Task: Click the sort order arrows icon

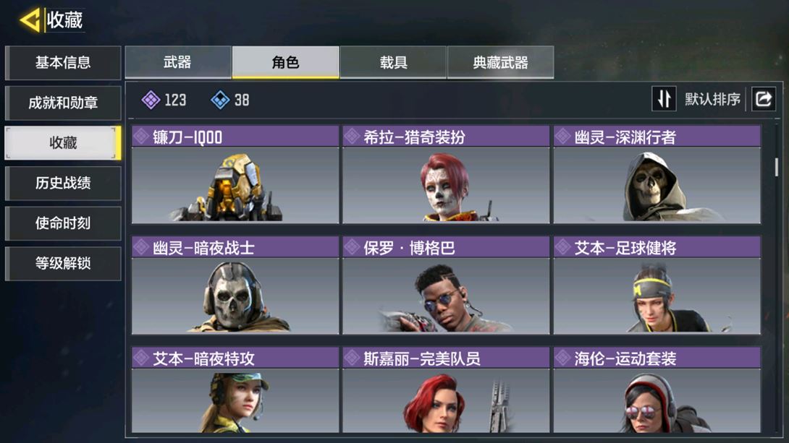Action: point(664,98)
